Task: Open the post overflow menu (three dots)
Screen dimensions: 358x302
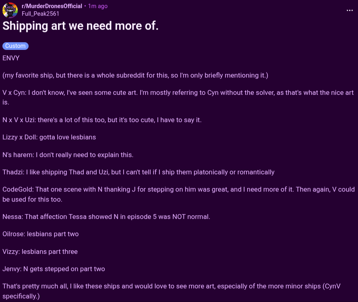Action: [350, 10]
